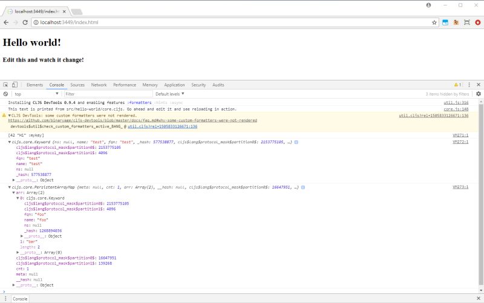Open the Memory tab

(150, 85)
